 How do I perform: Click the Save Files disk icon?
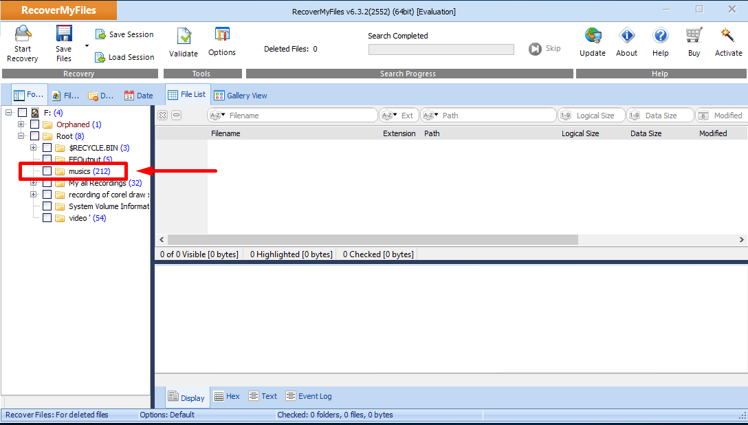[64, 34]
